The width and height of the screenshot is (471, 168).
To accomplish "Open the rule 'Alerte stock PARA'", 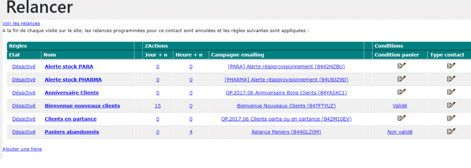I will pos(69,67).
